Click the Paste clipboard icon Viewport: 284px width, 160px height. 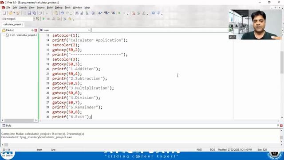pos(56,13)
